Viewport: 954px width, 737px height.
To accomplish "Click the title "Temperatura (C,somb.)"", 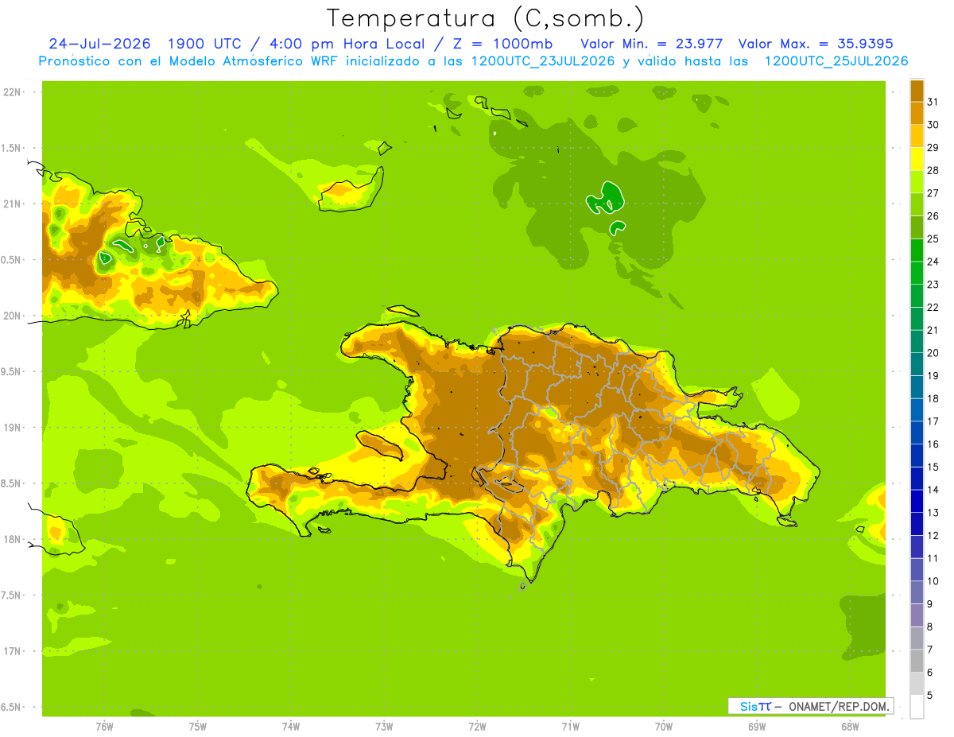I will (x=486, y=17).
